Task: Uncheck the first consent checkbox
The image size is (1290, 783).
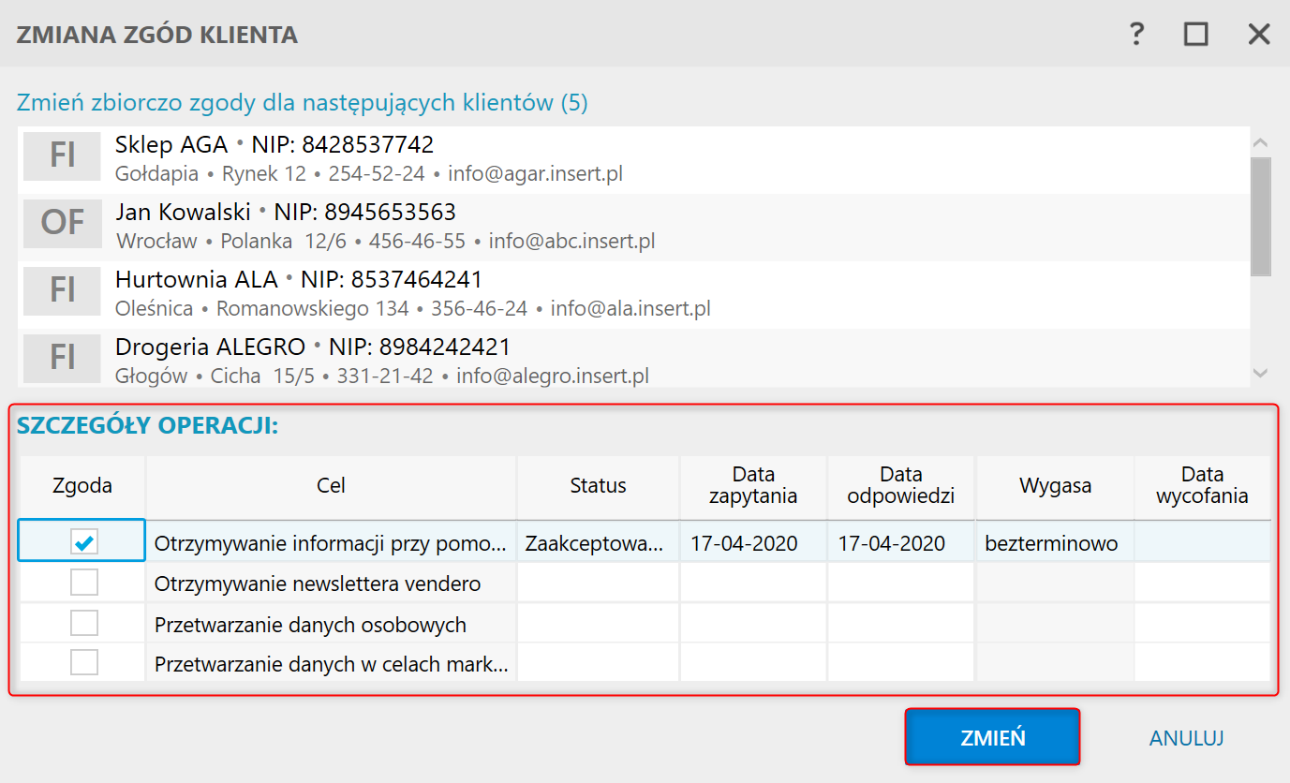Action: tap(84, 541)
